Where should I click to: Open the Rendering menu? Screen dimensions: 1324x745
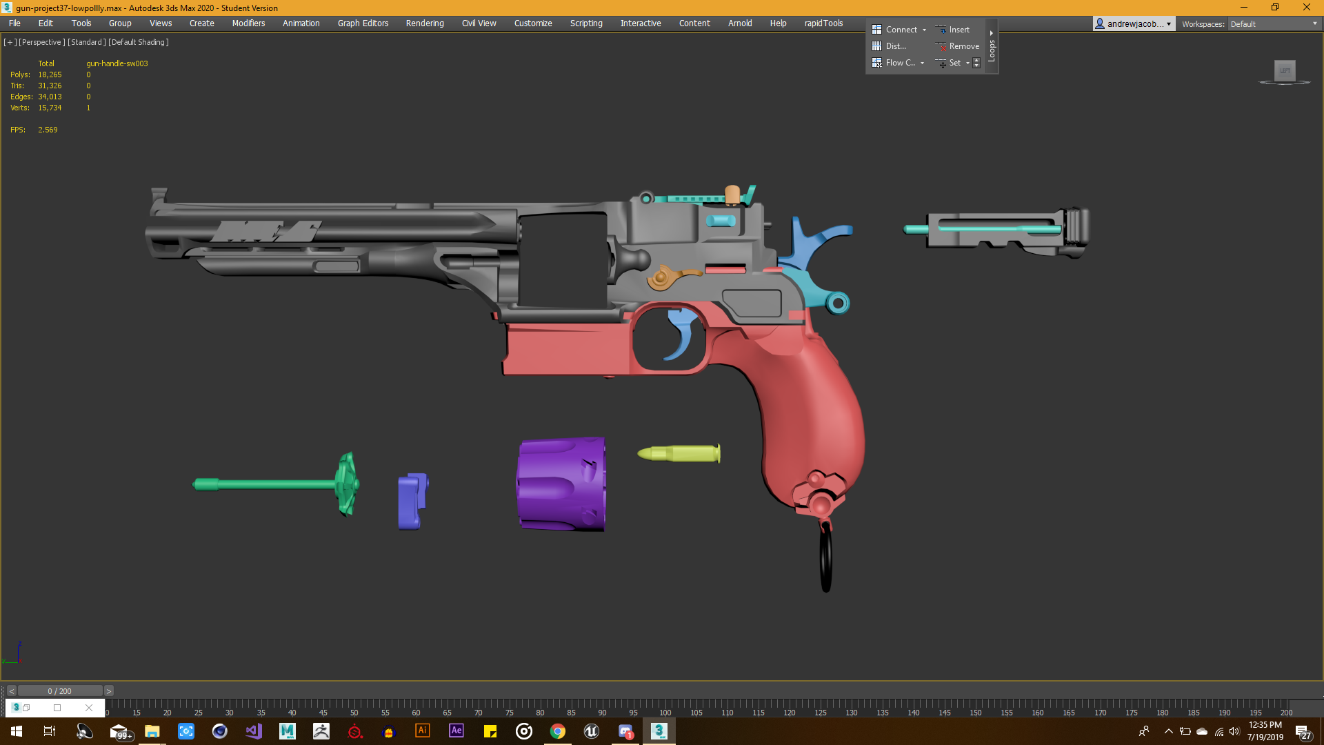click(x=425, y=23)
